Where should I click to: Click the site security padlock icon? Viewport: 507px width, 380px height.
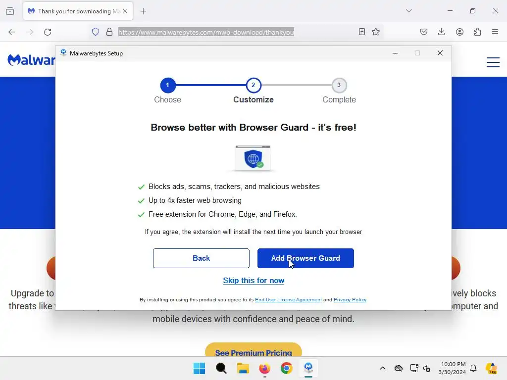109,32
